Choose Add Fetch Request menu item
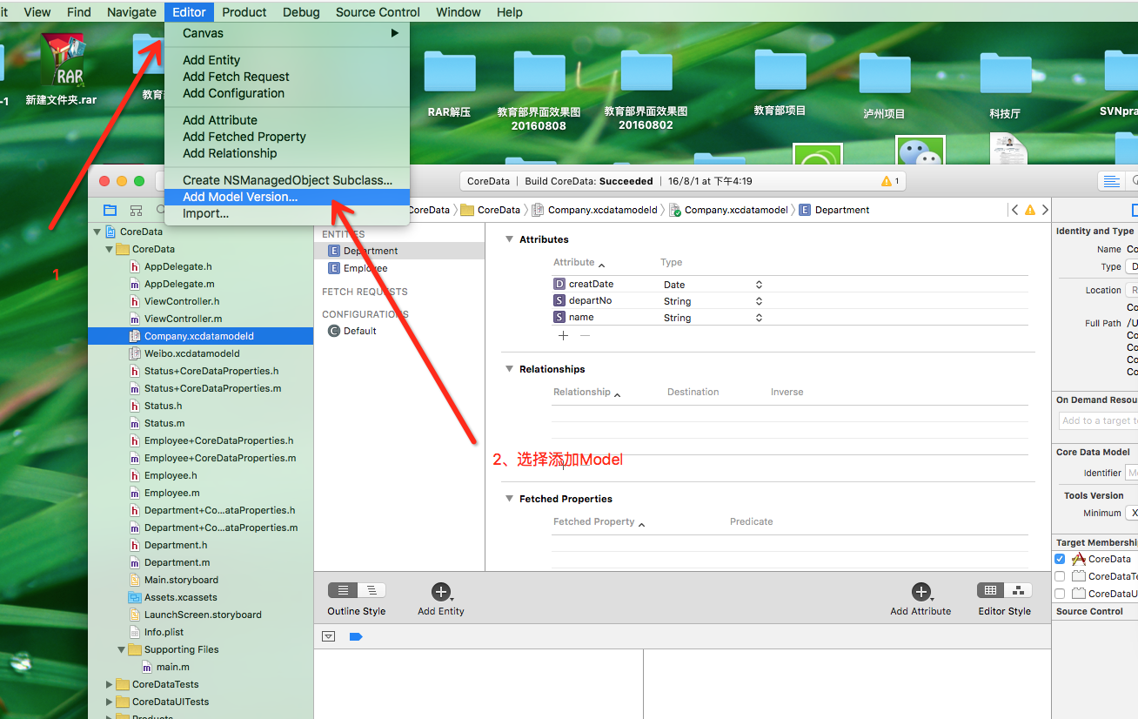 pyautogui.click(x=287, y=77)
